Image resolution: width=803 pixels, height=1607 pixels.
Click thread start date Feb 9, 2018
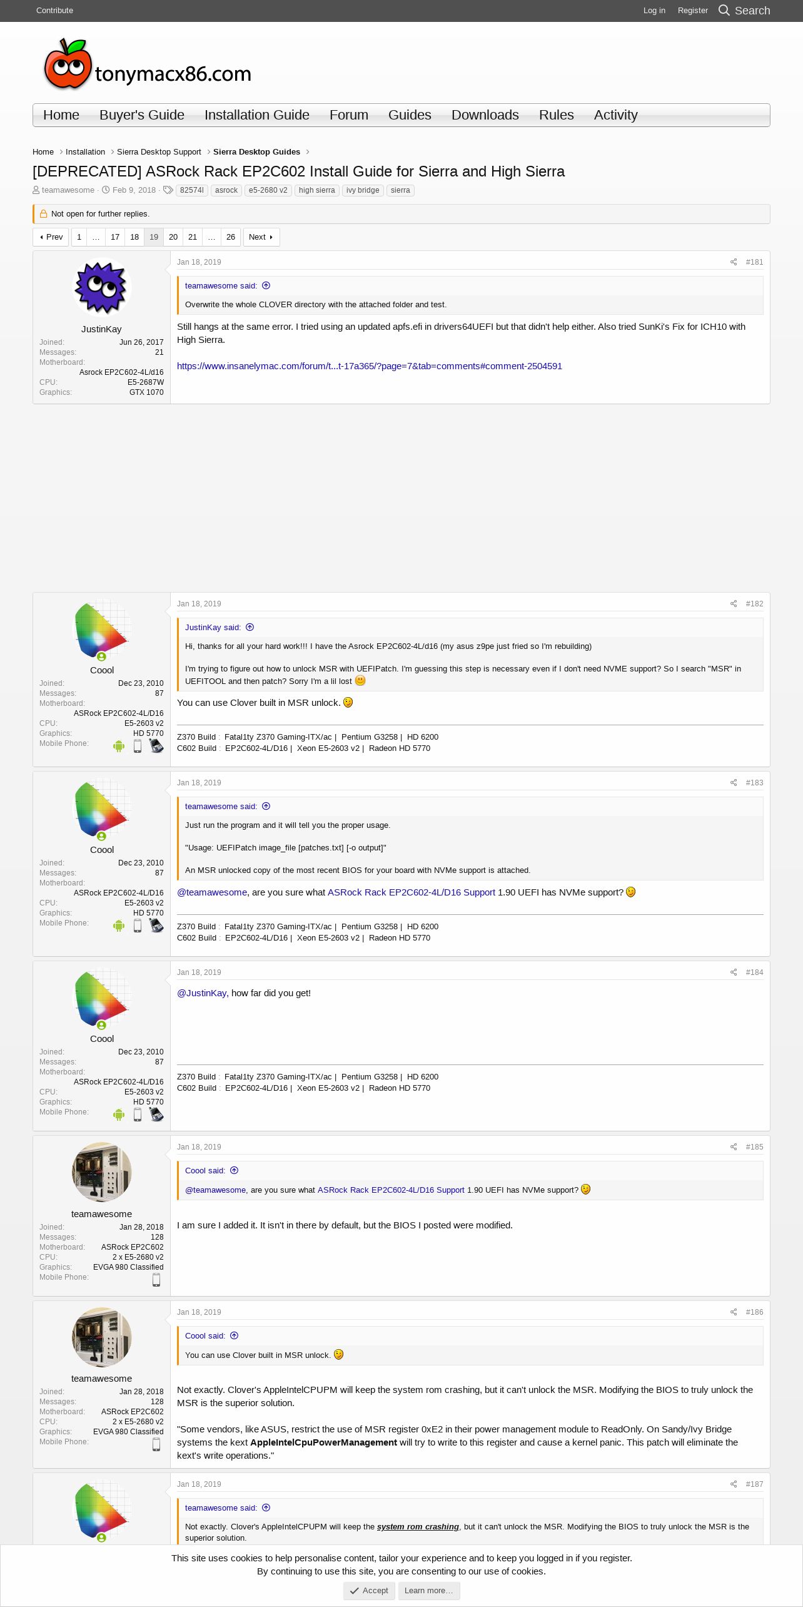click(x=134, y=190)
